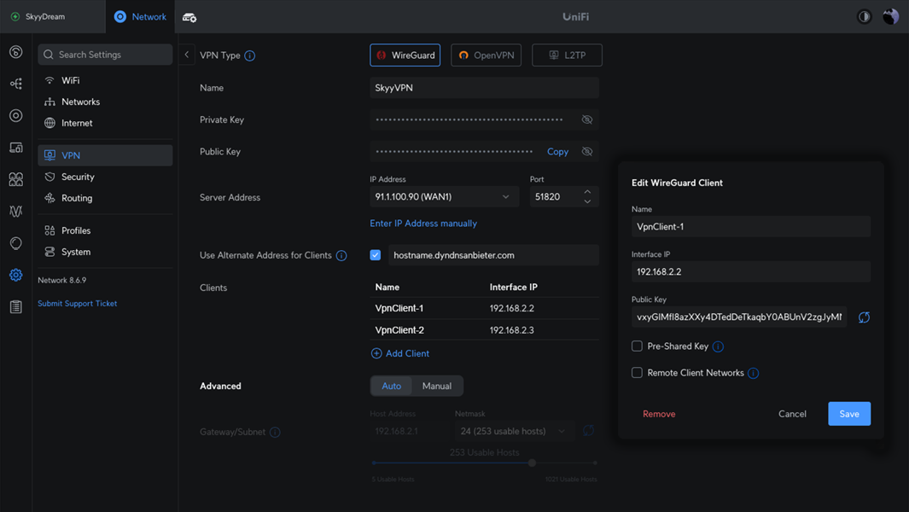Screen dimensions: 909x512
Task: Click the theme toggle icon in header
Action: 864,17
